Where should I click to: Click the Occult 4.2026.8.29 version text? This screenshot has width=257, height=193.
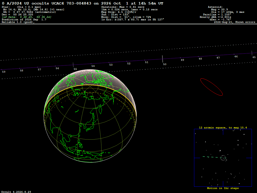(16, 192)
